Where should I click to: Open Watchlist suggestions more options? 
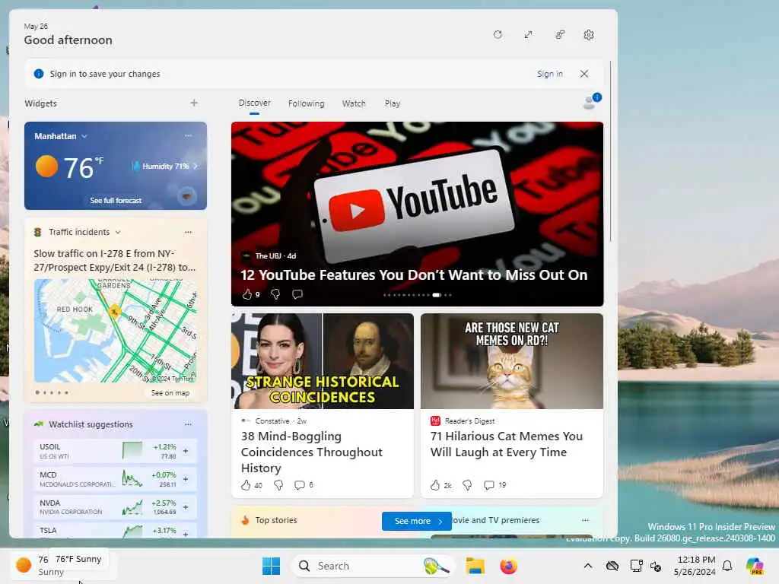(188, 424)
